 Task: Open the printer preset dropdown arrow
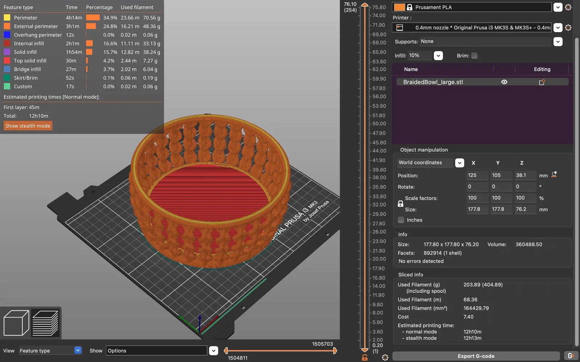pos(558,28)
